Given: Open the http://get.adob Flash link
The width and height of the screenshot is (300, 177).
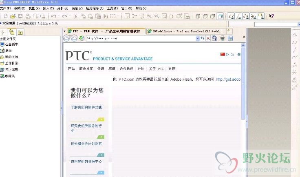Looking at the screenshot, I should tap(228, 80).
